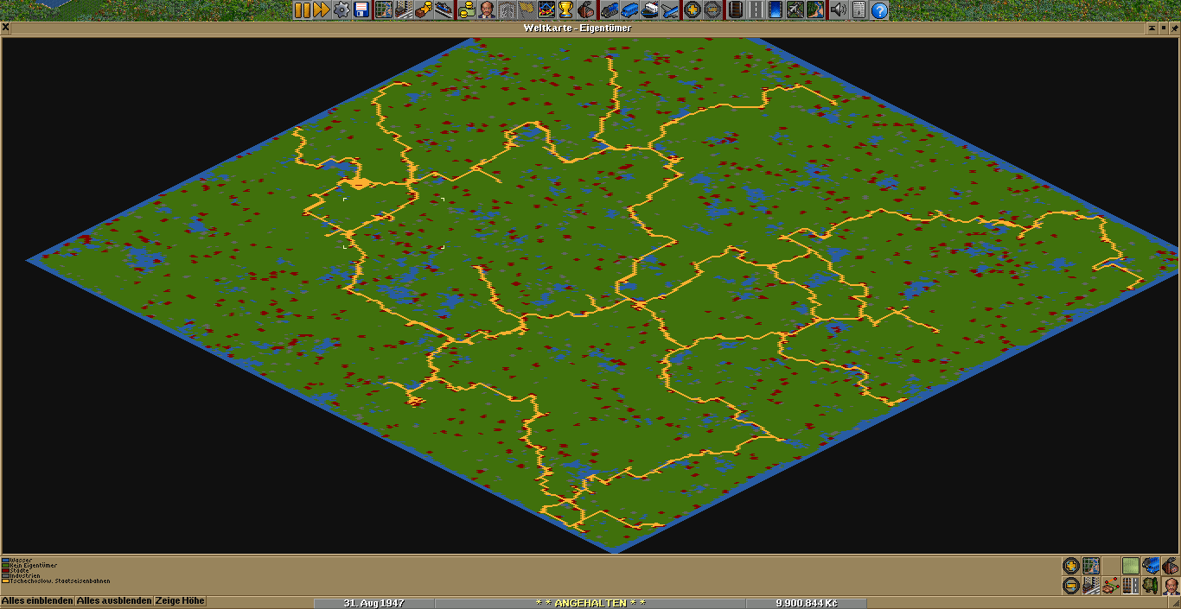
Task: Open the sound and music speaker menu
Action: pos(838,10)
